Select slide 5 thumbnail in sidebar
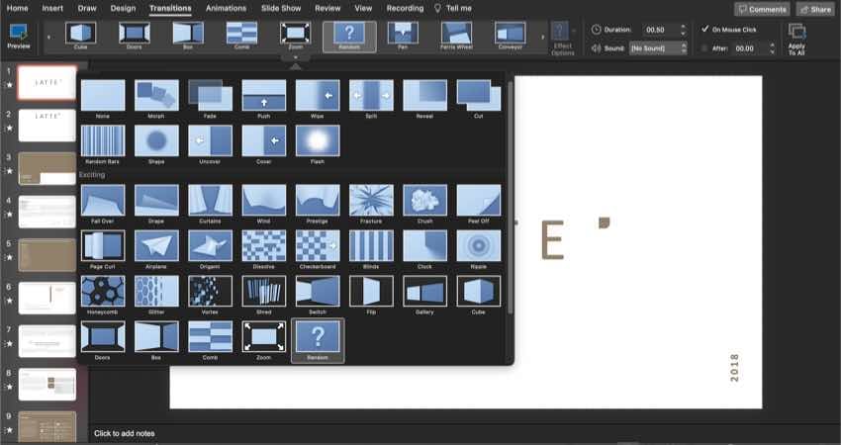841x445 pixels. (x=47, y=254)
